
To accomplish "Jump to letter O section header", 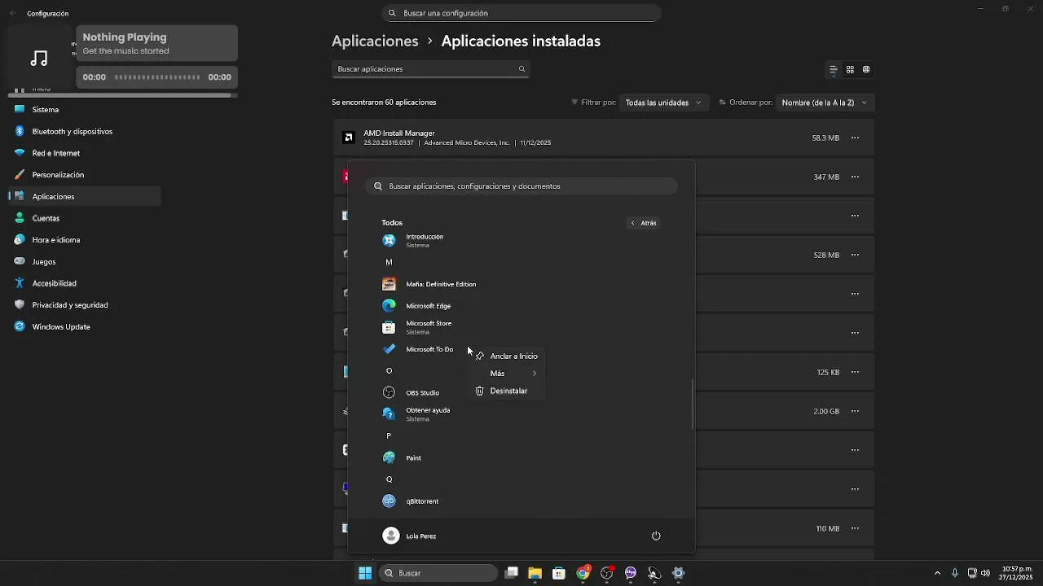I will pos(389,371).
